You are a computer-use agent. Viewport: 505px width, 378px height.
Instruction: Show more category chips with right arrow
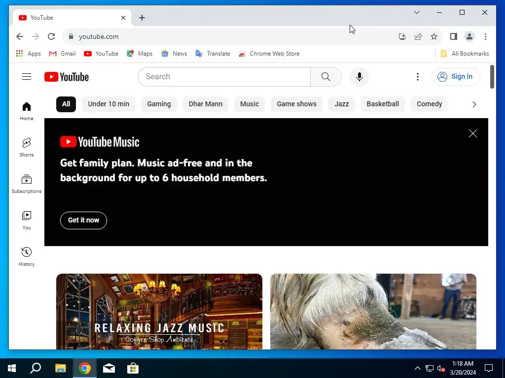pos(474,104)
